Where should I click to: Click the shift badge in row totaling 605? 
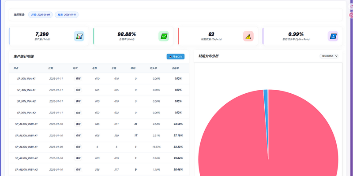point(78,90)
